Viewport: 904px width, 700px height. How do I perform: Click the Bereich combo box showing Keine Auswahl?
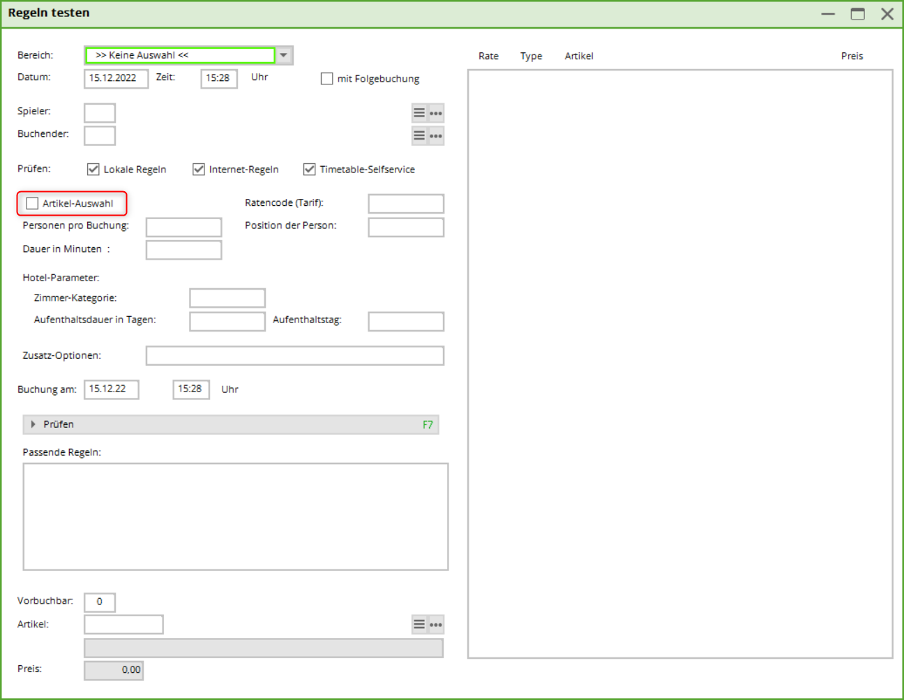(x=180, y=55)
